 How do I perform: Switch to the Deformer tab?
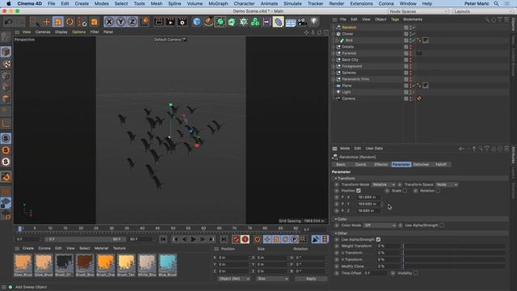tap(421, 164)
